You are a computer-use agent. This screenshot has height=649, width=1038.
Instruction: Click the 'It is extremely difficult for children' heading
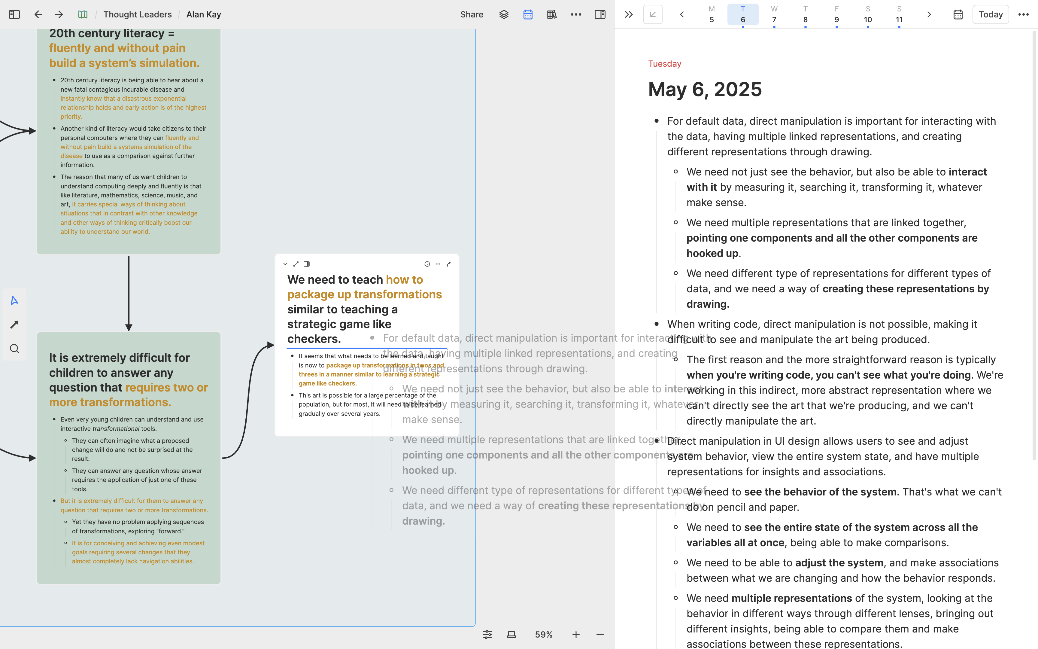click(x=128, y=380)
